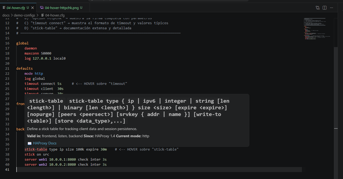Click the 04-hover.cfg breadcrumb item
This screenshot has height=179, width=343.
click(x=55, y=15)
